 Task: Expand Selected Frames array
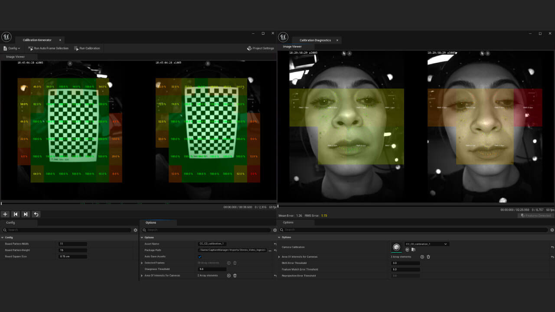142,263
